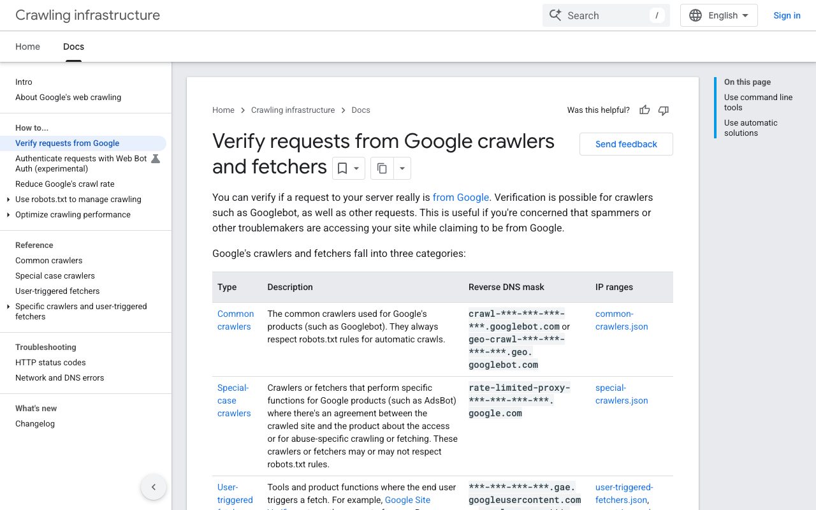Open HTTP status codes in sidebar
The height and width of the screenshot is (510, 816).
[x=50, y=363]
